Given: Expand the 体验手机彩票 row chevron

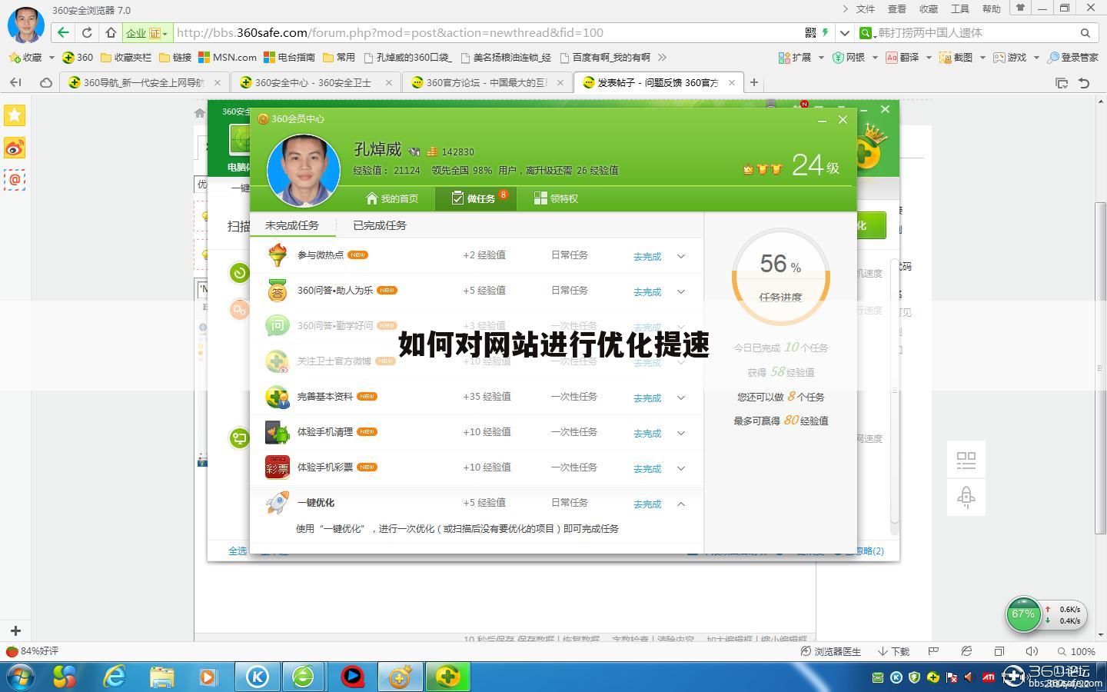Looking at the screenshot, I should (x=680, y=468).
